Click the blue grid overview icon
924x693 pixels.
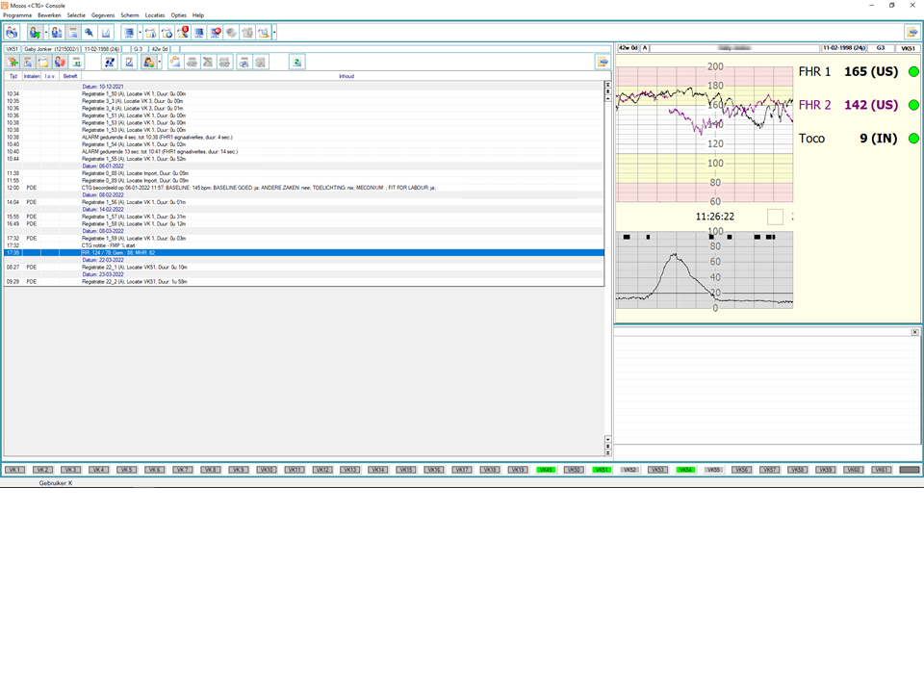[x=199, y=33]
